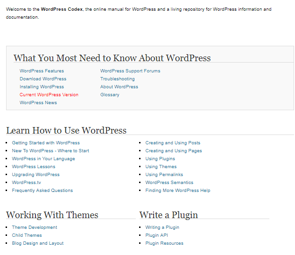The height and width of the screenshot is (255, 295).
Task: Click the 'Write a Plugin' heading
Action: [x=169, y=215]
